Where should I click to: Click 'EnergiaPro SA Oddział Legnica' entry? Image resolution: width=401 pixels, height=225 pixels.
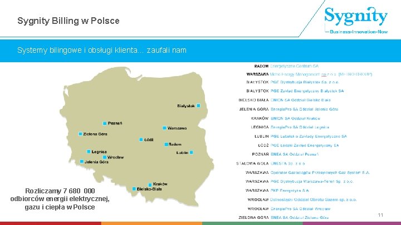pos(300,127)
